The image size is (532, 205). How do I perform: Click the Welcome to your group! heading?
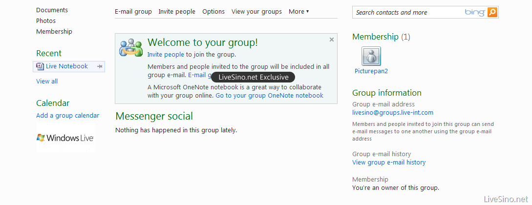point(203,42)
